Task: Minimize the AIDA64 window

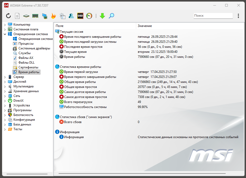Action: click(x=215, y=5)
